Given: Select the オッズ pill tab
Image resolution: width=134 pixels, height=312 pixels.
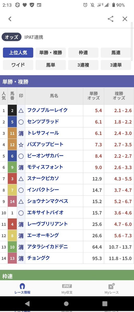Looking at the screenshot, I should coord(11,37).
